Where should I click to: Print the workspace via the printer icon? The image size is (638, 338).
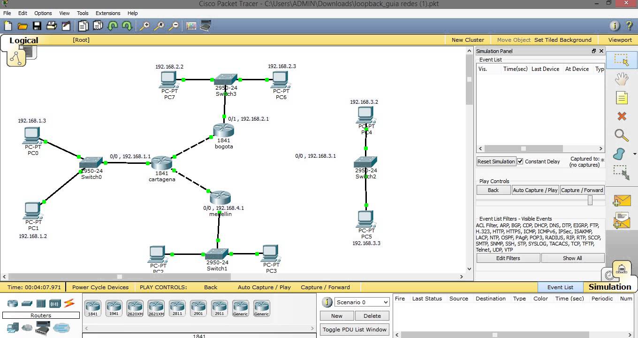point(52,26)
